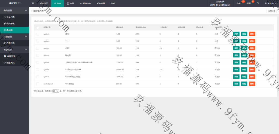
Task: Tick the checkbox for row 111
Action: point(38,41)
